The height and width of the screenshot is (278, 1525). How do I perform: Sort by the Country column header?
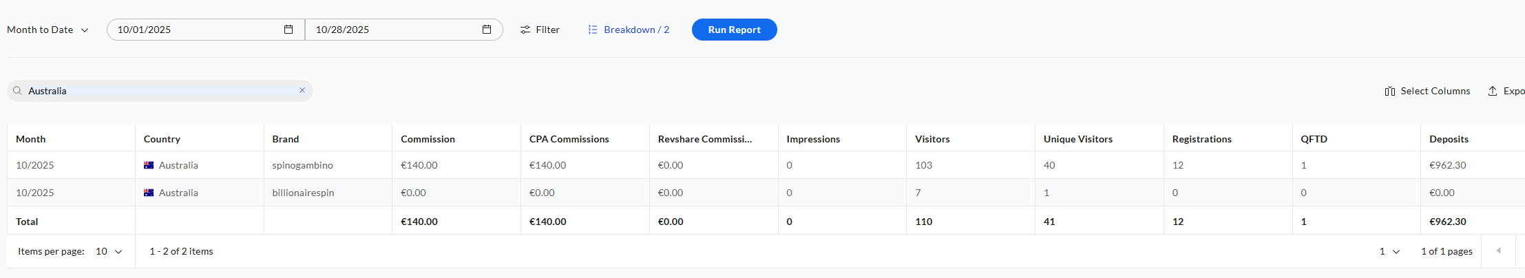[x=162, y=139]
